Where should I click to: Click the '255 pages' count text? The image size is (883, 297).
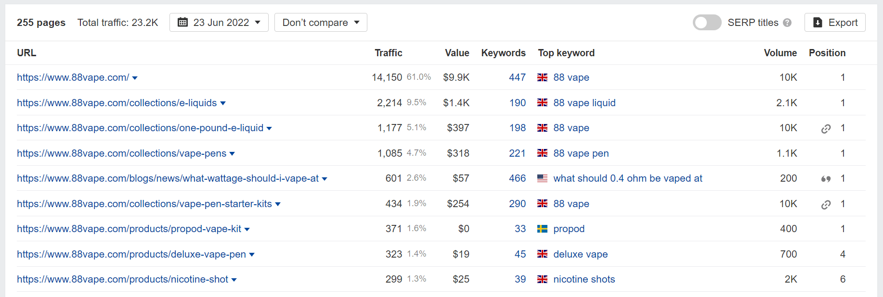[41, 23]
